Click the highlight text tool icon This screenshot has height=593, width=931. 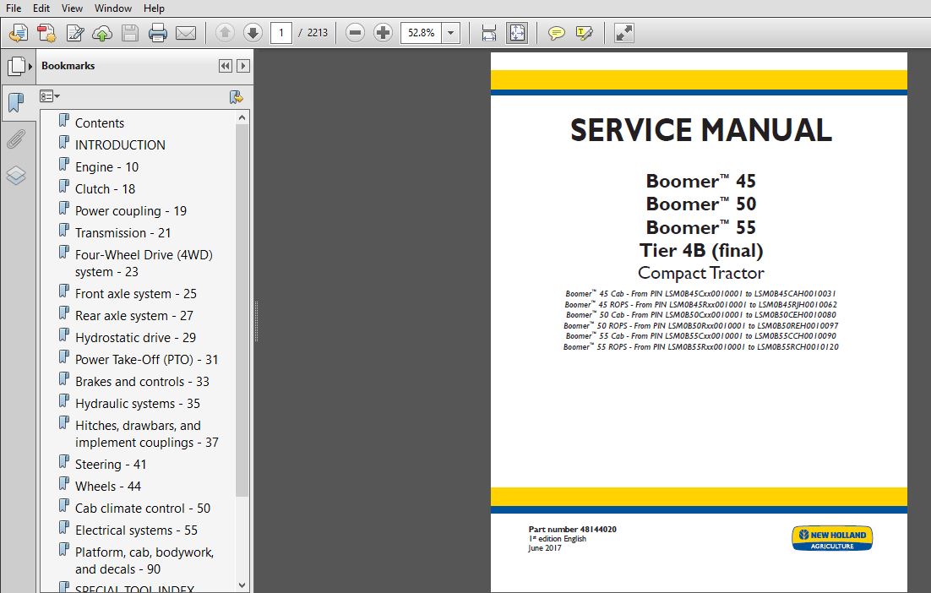pyautogui.click(x=585, y=33)
